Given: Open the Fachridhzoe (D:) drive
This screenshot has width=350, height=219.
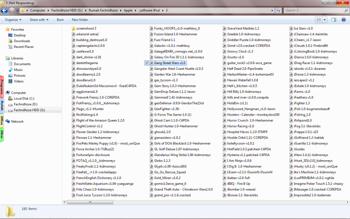Looking at the screenshot, I should pyautogui.click(x=25, y=104).
